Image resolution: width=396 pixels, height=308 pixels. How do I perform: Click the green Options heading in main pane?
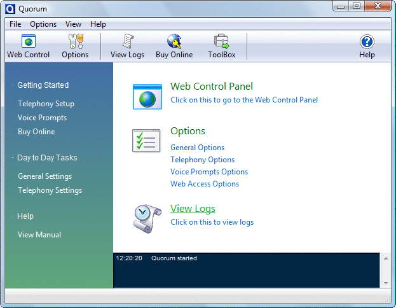coord(188,131)
